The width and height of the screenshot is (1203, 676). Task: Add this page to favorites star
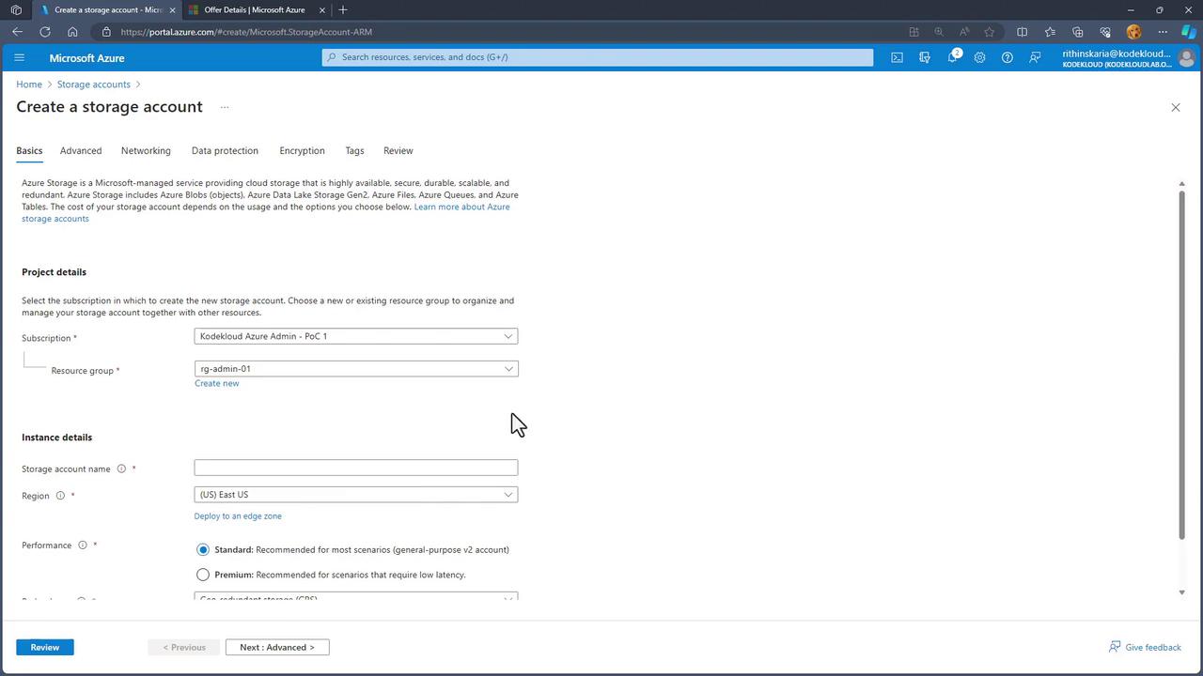click(x=989, y=32)
